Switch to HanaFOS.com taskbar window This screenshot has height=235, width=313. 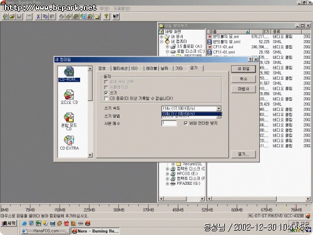click(x=45, y=231)
